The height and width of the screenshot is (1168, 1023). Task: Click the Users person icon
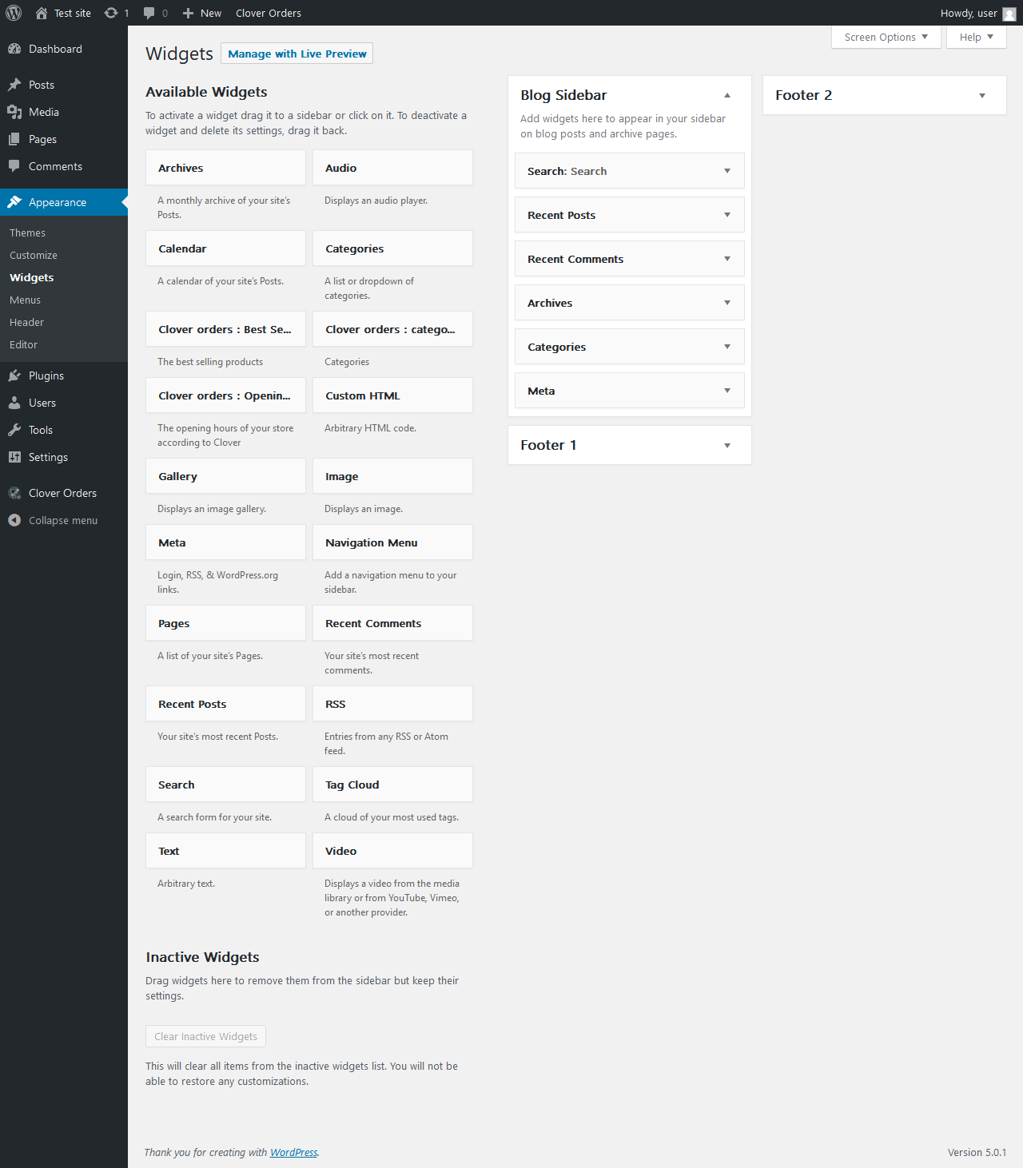tap(14, 403)
